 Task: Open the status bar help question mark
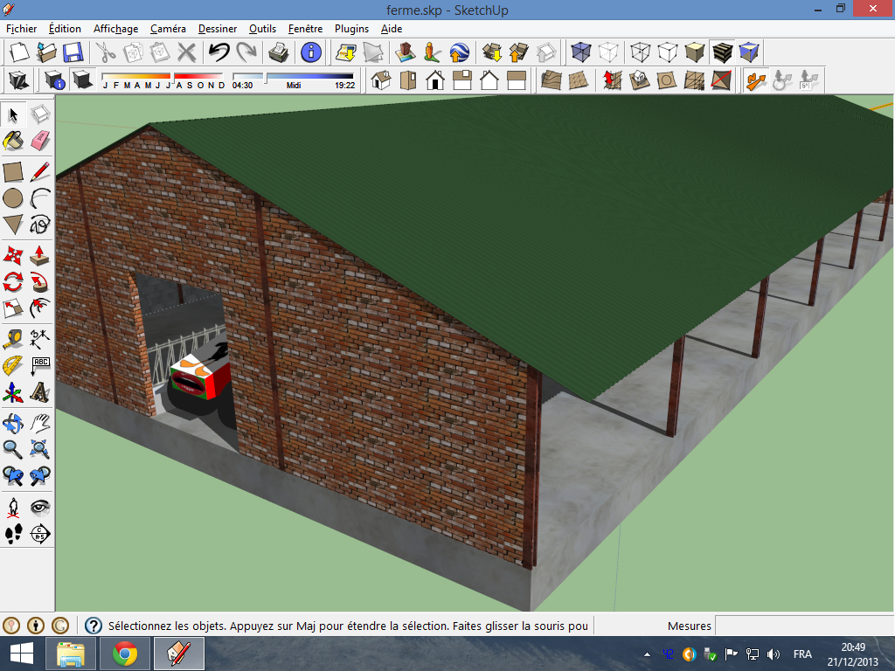coord(93,626)
